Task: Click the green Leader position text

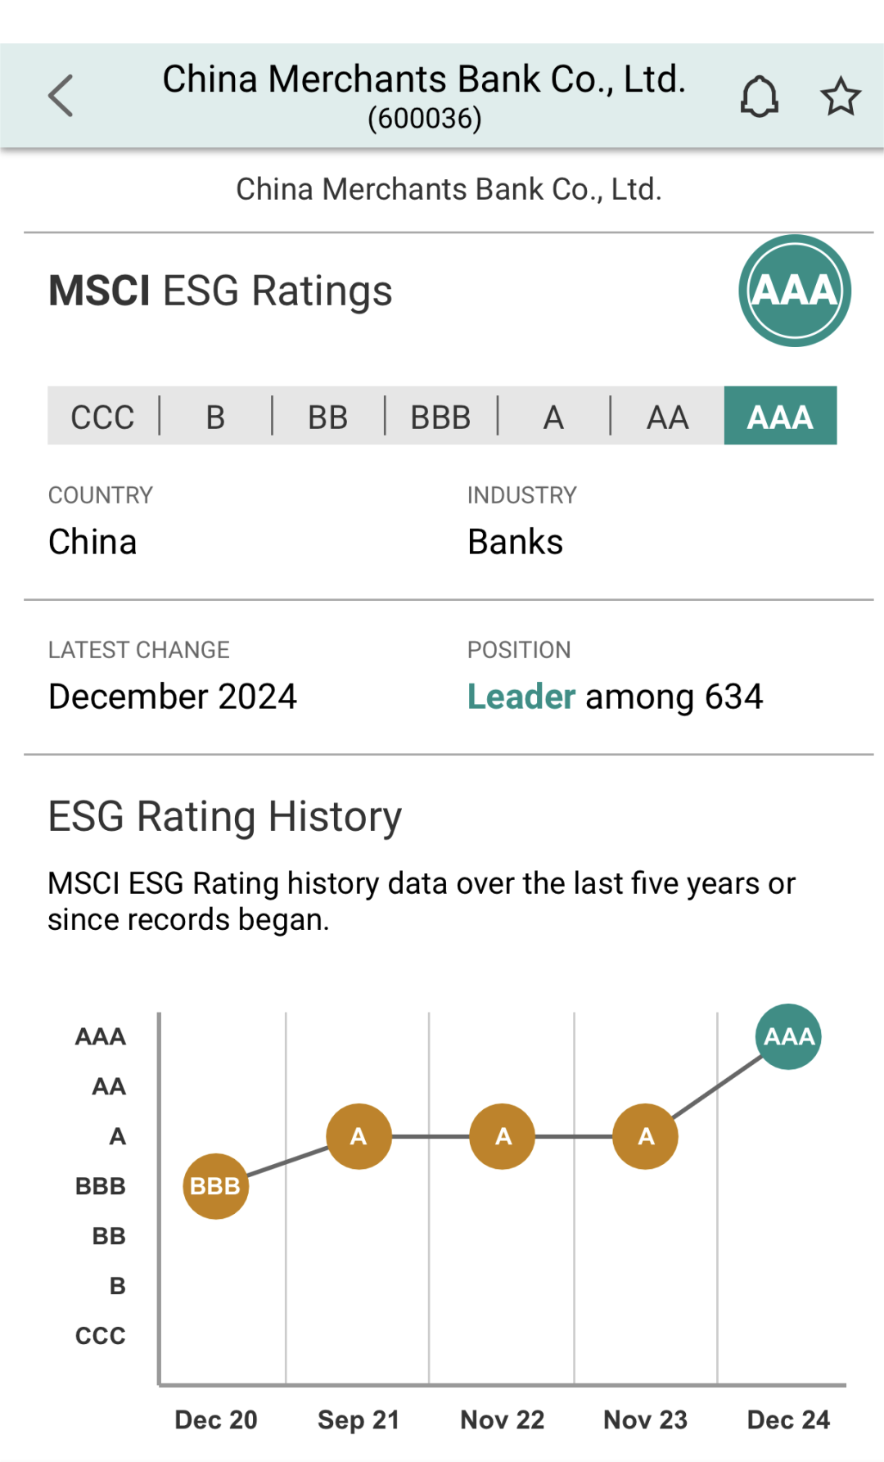Action: (521, 697)
